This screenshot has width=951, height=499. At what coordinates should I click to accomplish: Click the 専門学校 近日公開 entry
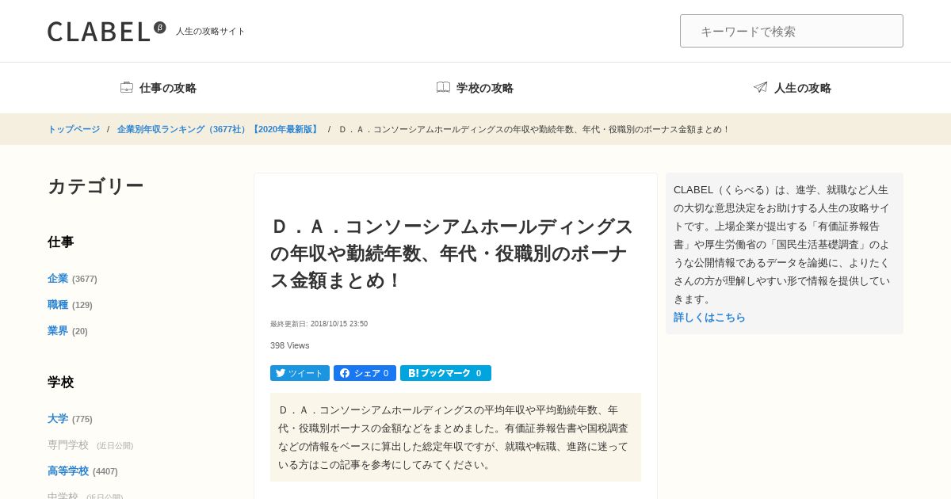coord(90,445)
